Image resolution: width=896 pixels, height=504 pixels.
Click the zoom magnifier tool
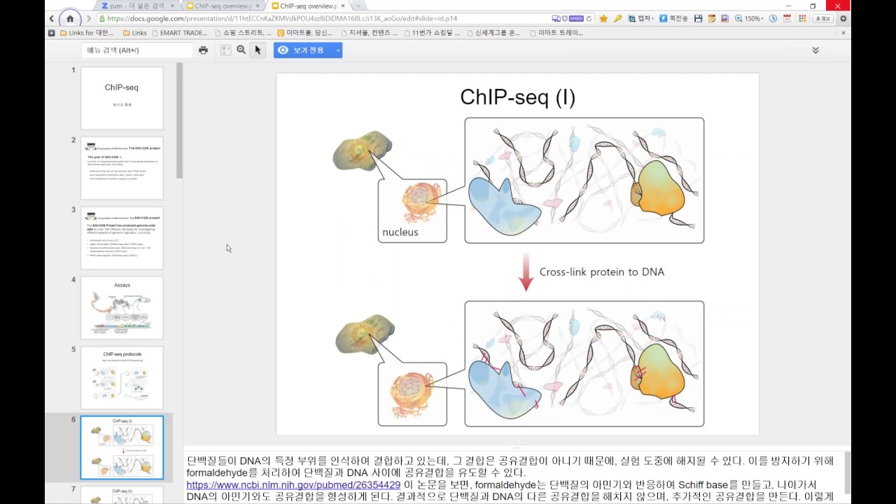241,50
